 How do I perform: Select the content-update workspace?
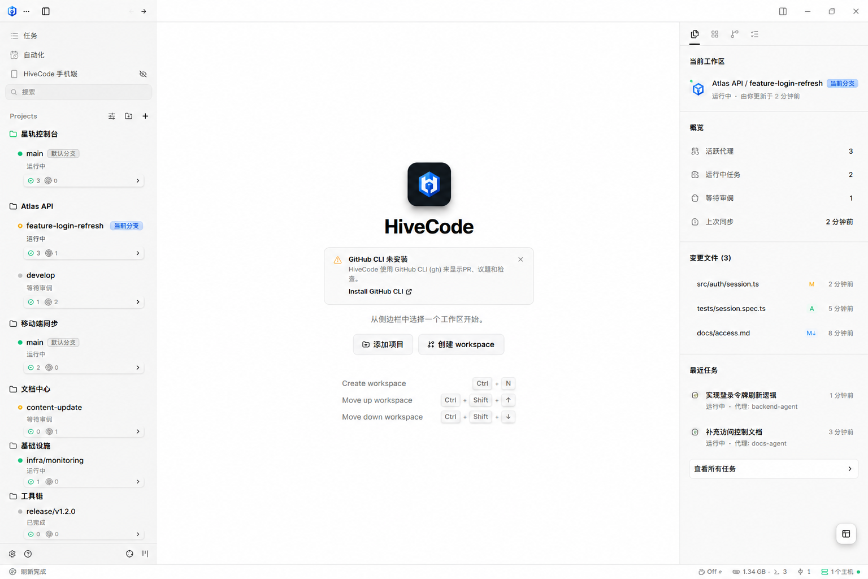[x=54, y=407]
